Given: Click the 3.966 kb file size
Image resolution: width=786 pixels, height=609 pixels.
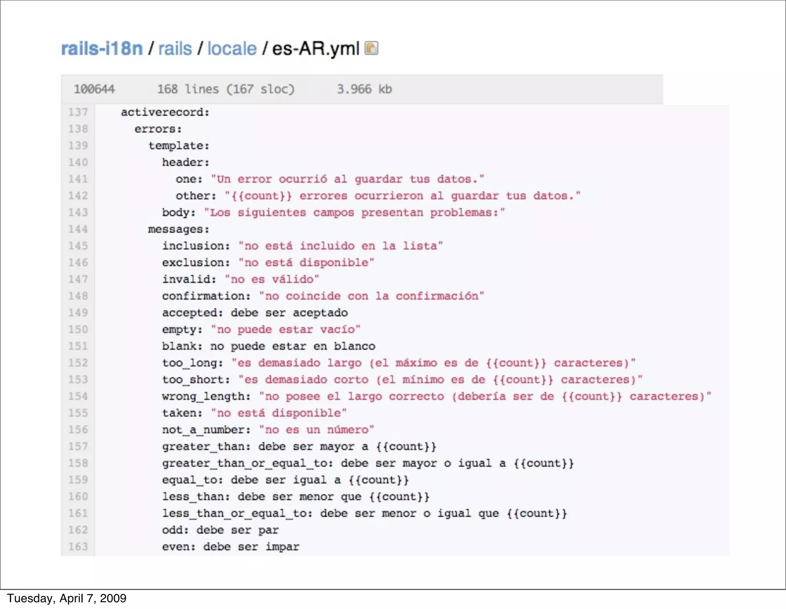Looking at the screenshot, I should coord(364,89).
